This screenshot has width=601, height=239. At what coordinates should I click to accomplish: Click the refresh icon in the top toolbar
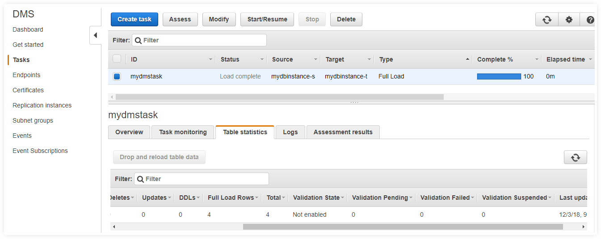[x=547, y=20]
